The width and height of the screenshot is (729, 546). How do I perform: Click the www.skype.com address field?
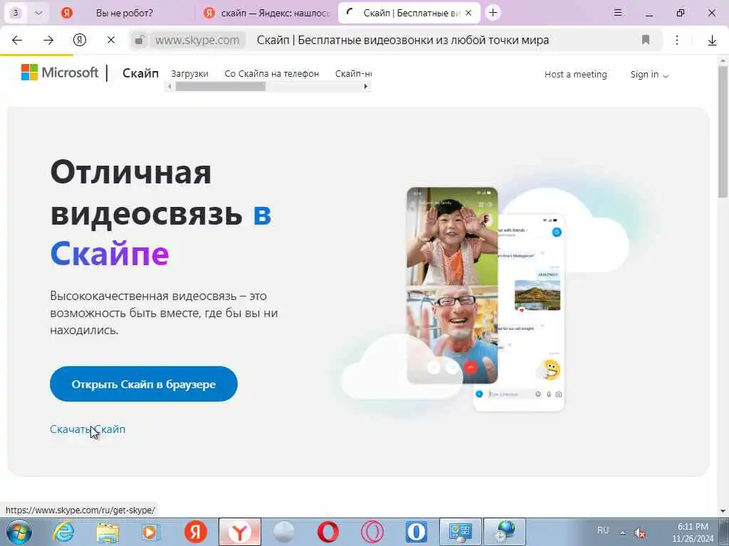pyautogui.click(x=197, y=41)
